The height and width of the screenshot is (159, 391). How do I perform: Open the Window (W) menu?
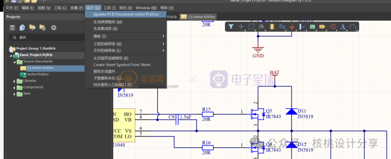click(x=146, y=8)
